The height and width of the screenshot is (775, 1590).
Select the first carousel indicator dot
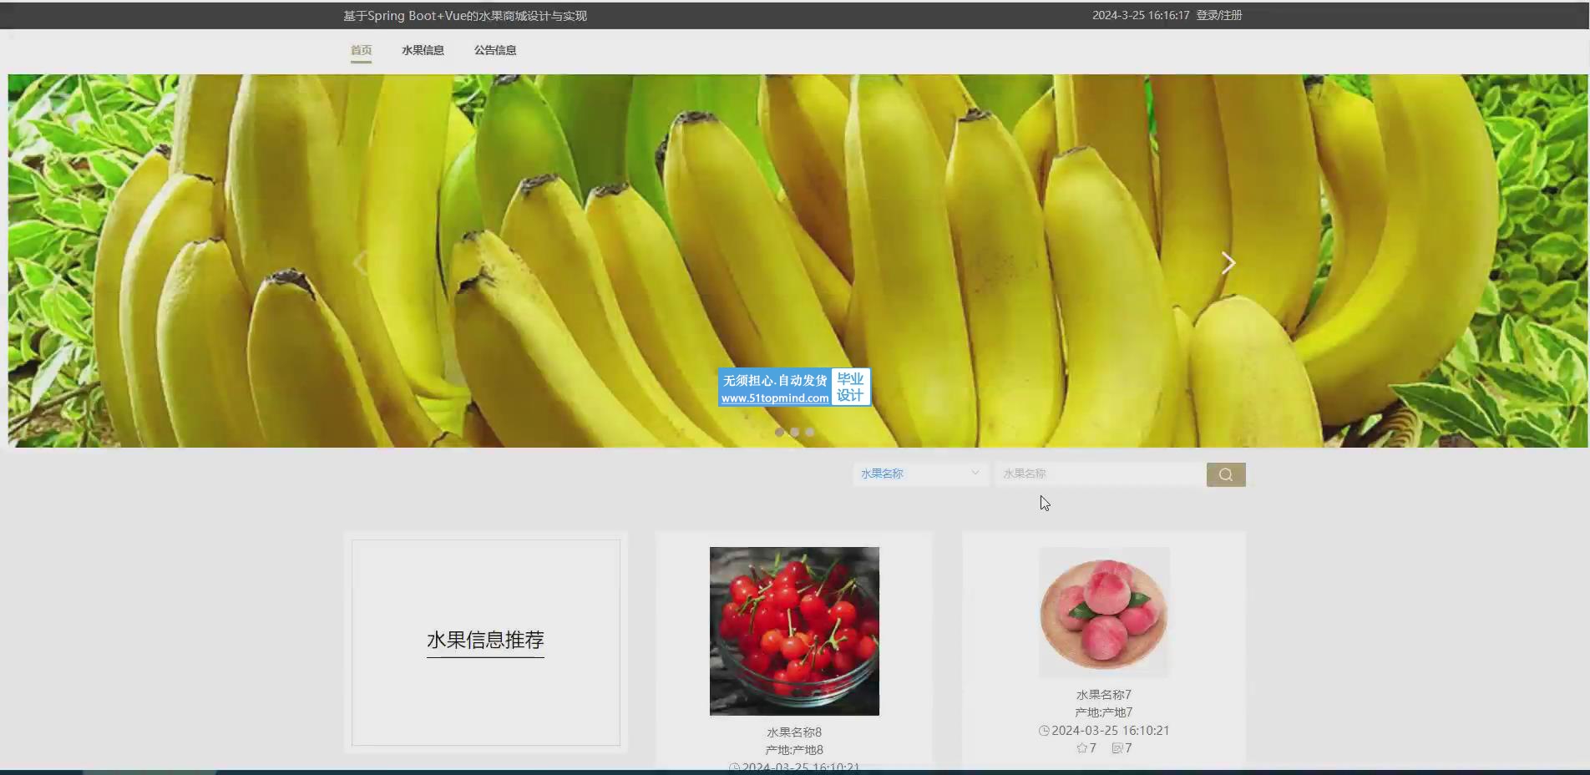pyautogui.click(x=779, y=432)
